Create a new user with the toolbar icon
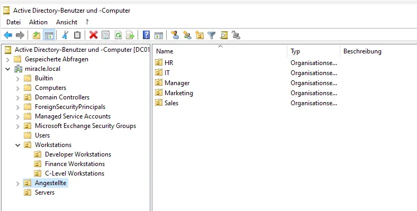This screenshot has height=211, width=417. (175, 35)
